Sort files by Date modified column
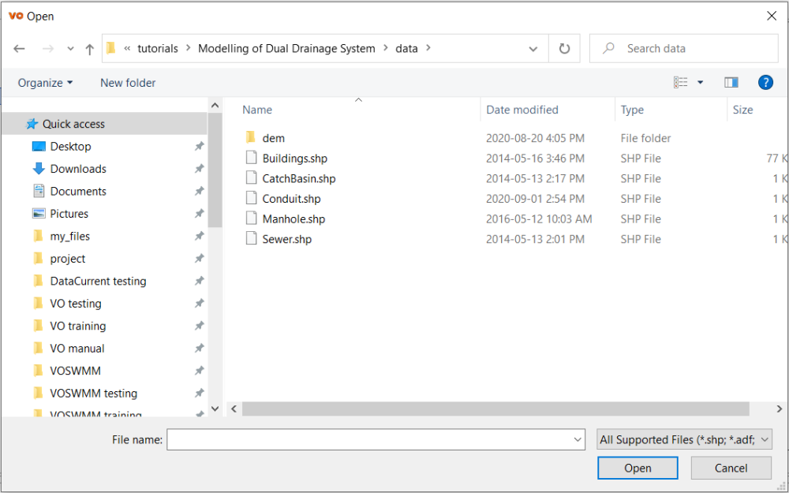Viewport: 789px width, 493px height. click(x=522, y=110)
